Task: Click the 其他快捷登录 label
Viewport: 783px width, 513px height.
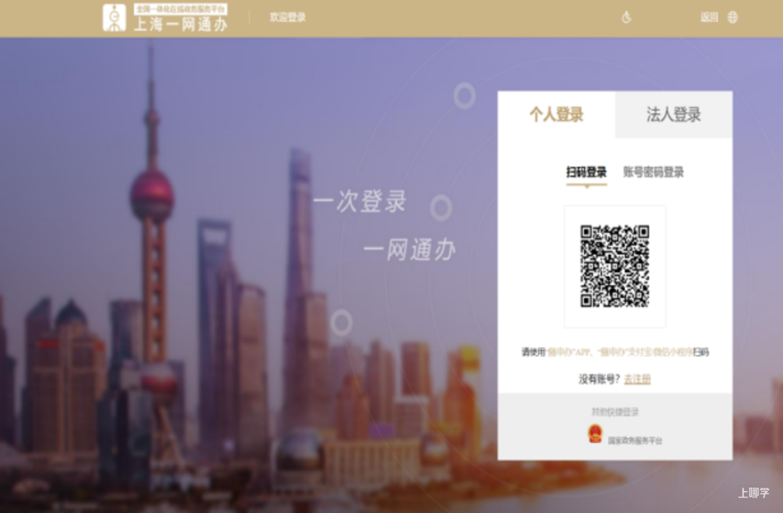Action: [x=615, y=412]
